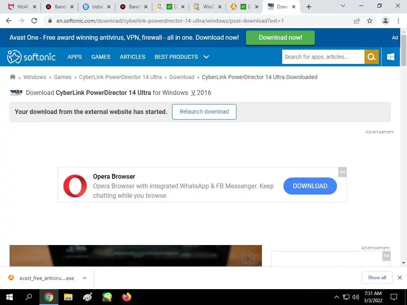407x305 pixels.
Task: Click the Avast One ad banner text
Action: click(124, 38)
